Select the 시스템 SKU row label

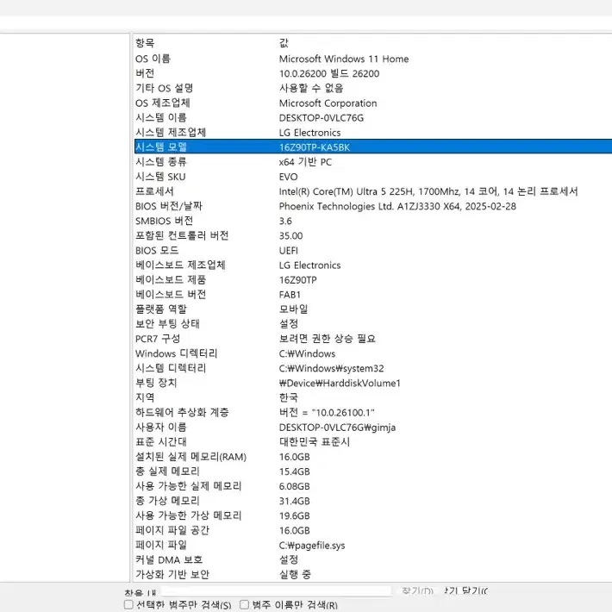(160, 177)
